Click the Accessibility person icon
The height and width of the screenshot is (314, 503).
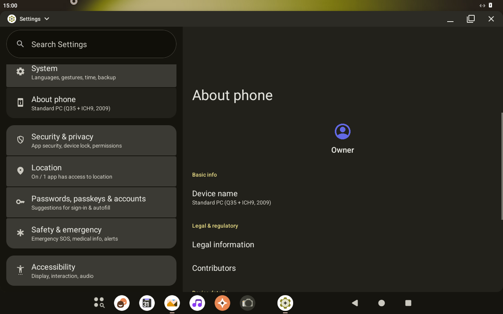point(20,270)
